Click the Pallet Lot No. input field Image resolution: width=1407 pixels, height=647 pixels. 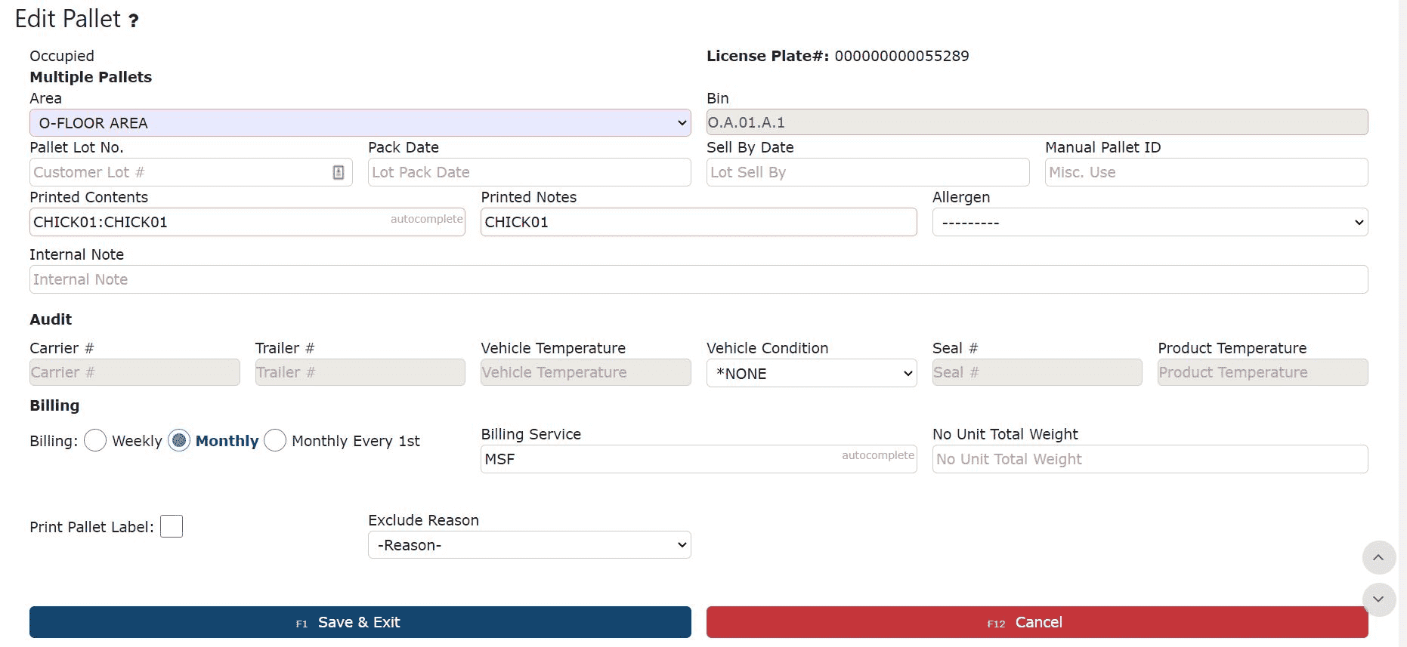[190, 172]
